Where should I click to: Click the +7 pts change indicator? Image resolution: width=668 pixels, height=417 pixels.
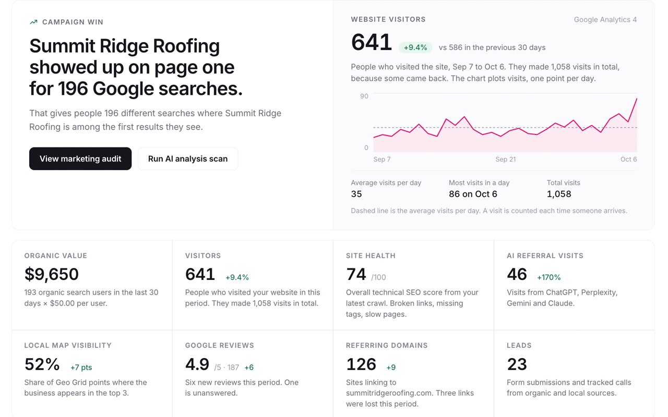point(81,367)
